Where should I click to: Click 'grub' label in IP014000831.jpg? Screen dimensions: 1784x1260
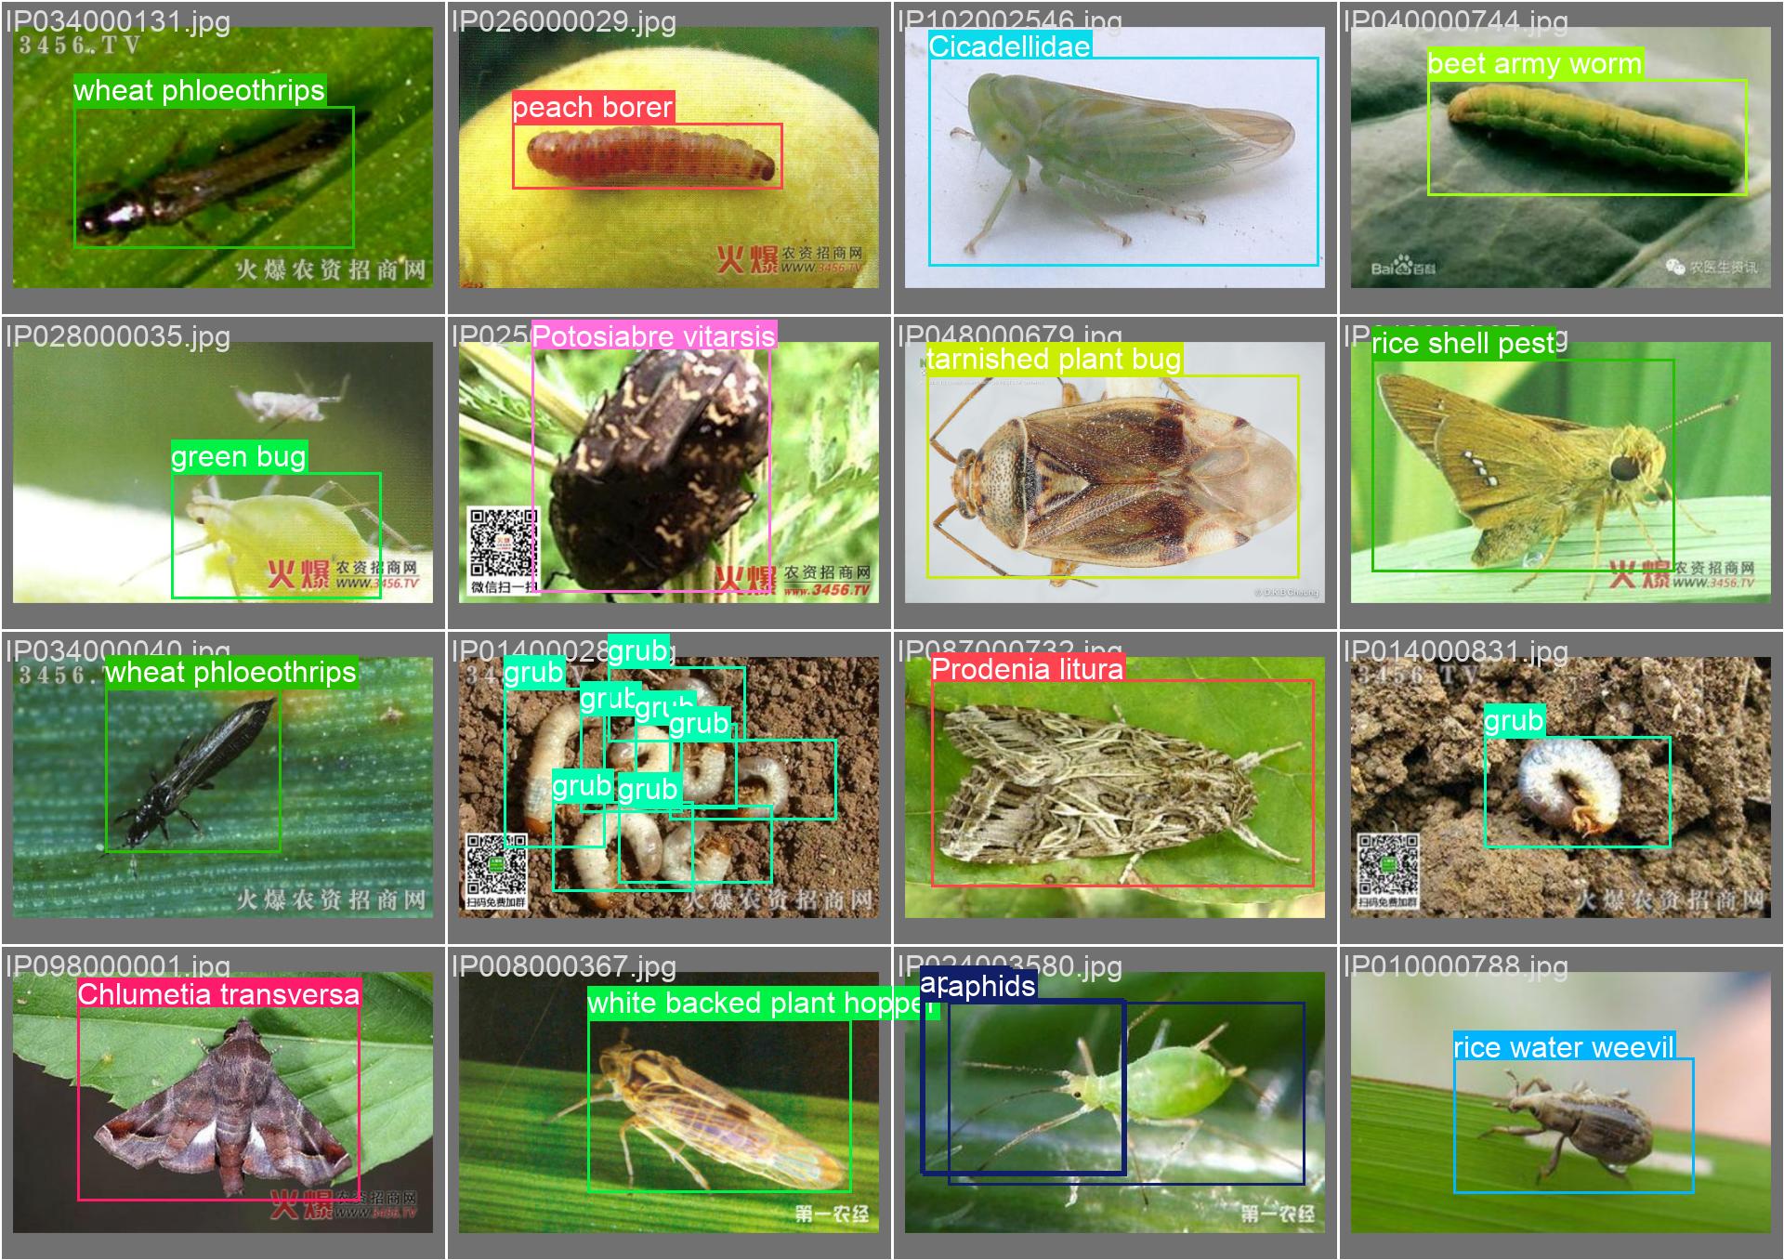pos(1514,720)
